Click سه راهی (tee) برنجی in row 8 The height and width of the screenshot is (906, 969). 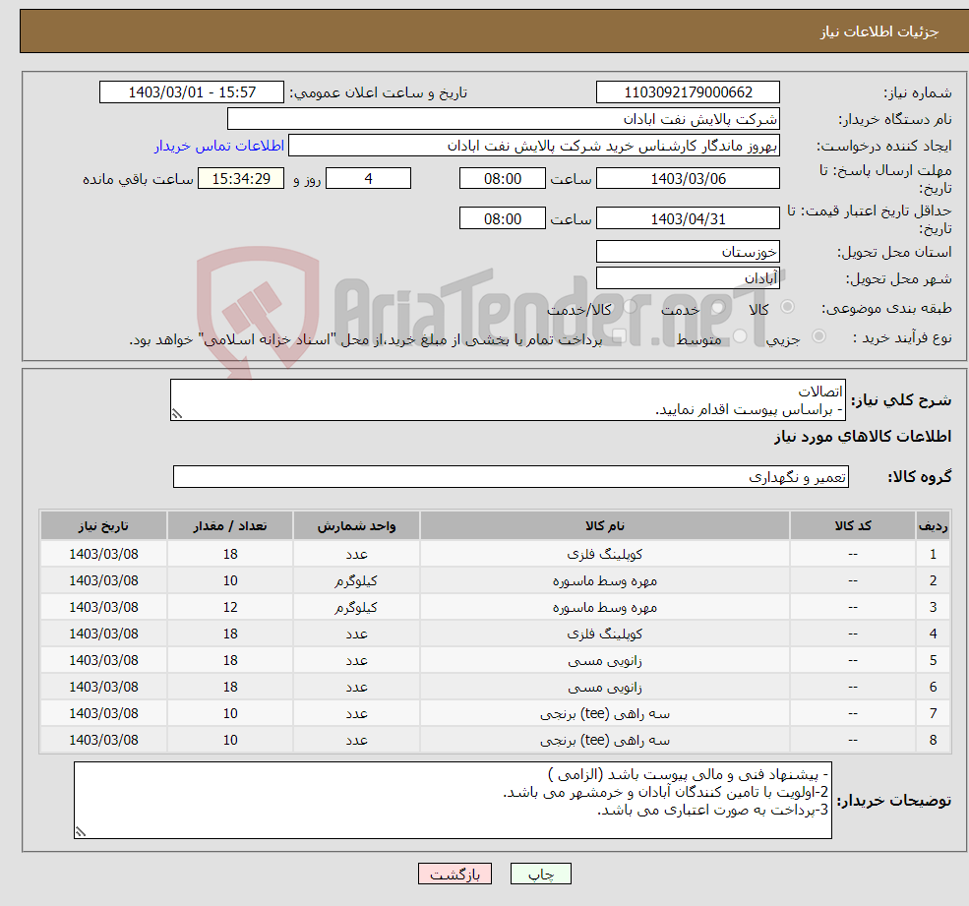(605, 741)
